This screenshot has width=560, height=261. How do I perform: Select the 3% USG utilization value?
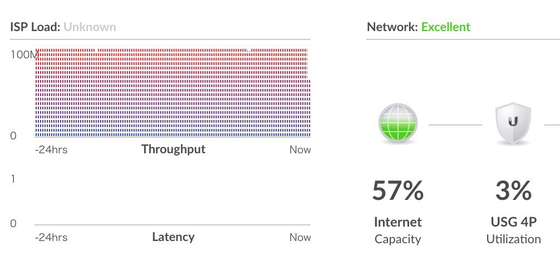click(x=513, y=190)
